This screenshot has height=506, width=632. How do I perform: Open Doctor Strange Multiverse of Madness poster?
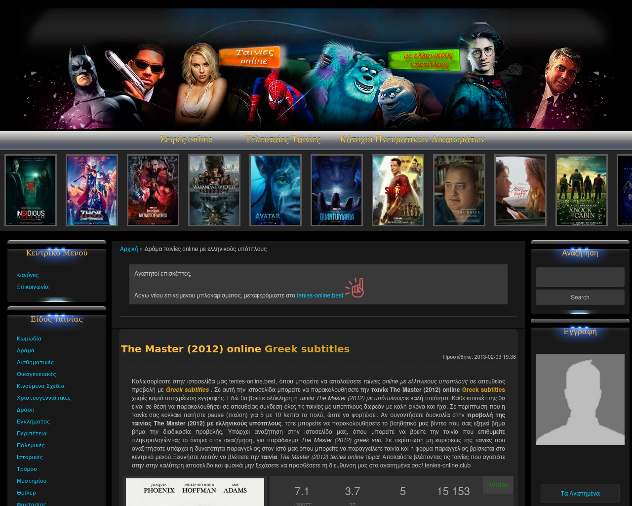(x=153, y=190)
